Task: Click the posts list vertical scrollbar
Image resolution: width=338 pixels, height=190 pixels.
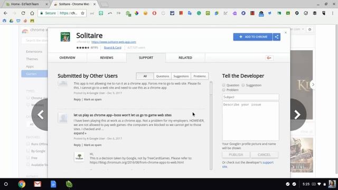Action: point(211,126)
